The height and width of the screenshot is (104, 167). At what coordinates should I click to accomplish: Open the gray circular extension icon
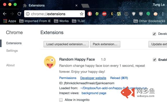tap(126, 14)
